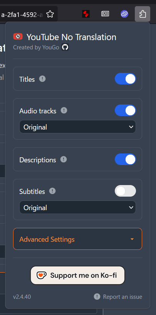Screen dimensions: 156x315
Task: Turn off the Audio tracks toggle
Action: click(125, 110)
